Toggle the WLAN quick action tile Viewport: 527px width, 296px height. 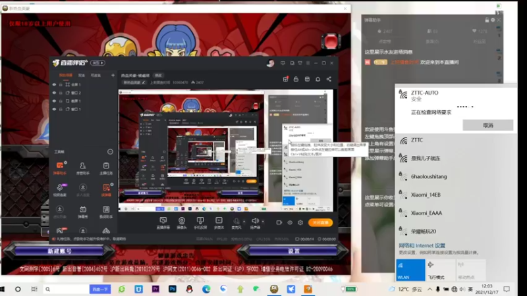[410, 270]
